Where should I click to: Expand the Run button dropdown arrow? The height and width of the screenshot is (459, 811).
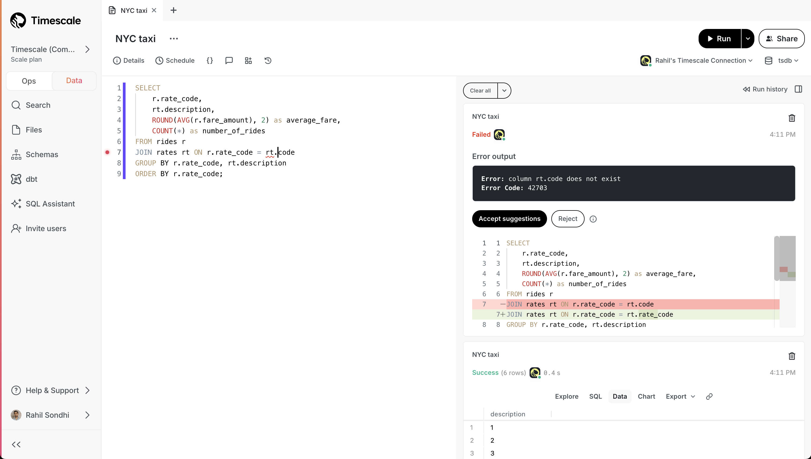click(x=749, y=38)
